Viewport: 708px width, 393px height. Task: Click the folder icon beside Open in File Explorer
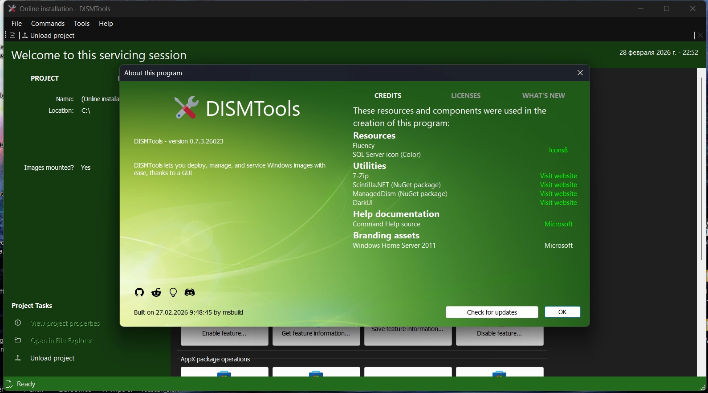click(x=18, y=340)
